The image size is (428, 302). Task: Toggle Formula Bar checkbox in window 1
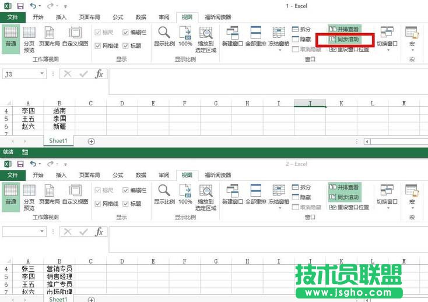pyautogui.click(x=125, y=33)
